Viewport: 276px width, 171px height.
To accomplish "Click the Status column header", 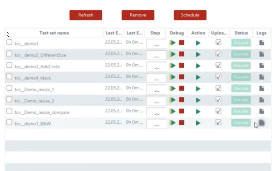I will (241, 33).
